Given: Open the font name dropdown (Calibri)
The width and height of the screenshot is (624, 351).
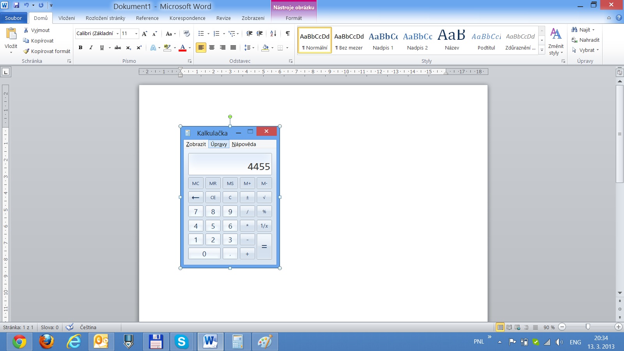Looking at the screenshot, I should 117,34.
